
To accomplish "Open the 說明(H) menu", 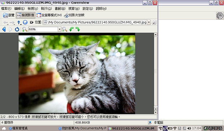I will [101, 9].
